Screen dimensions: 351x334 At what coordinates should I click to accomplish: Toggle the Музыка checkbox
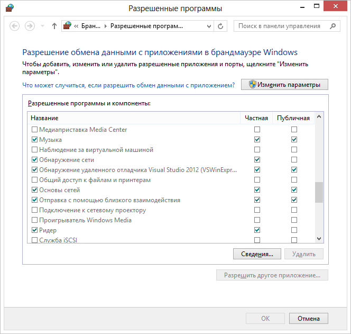[34, 140]
